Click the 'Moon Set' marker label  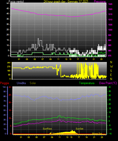(x=97, y=133)
